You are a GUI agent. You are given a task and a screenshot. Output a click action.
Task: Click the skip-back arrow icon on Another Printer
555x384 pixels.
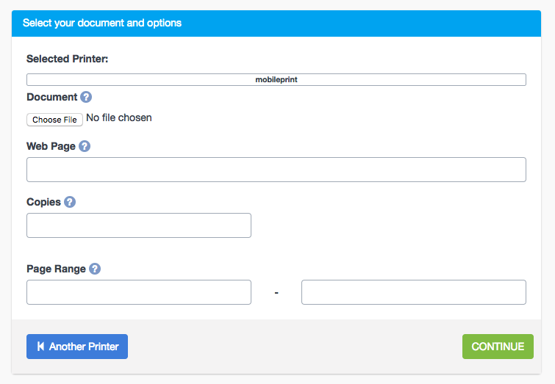pyautogui.click(x=40, y=347)
